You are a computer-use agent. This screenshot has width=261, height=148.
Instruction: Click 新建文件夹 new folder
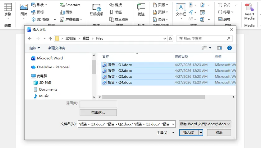(57, 48)
